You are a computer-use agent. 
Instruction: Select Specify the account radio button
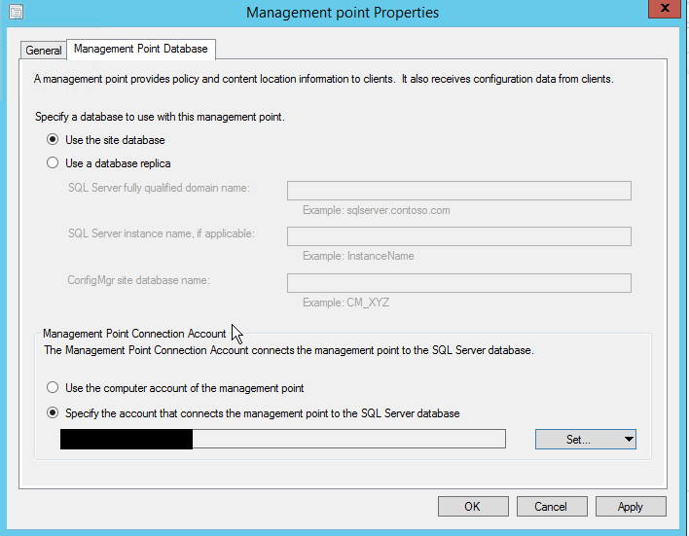pyautogui.click(x=53, y=412)
